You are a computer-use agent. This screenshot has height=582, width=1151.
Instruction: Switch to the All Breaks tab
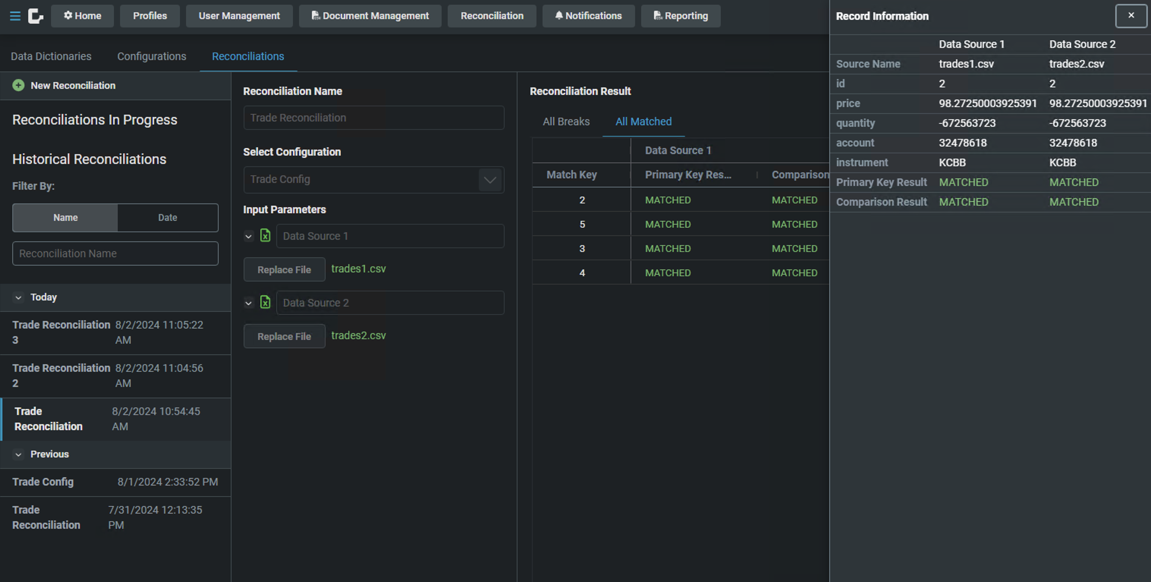point(566,121)
